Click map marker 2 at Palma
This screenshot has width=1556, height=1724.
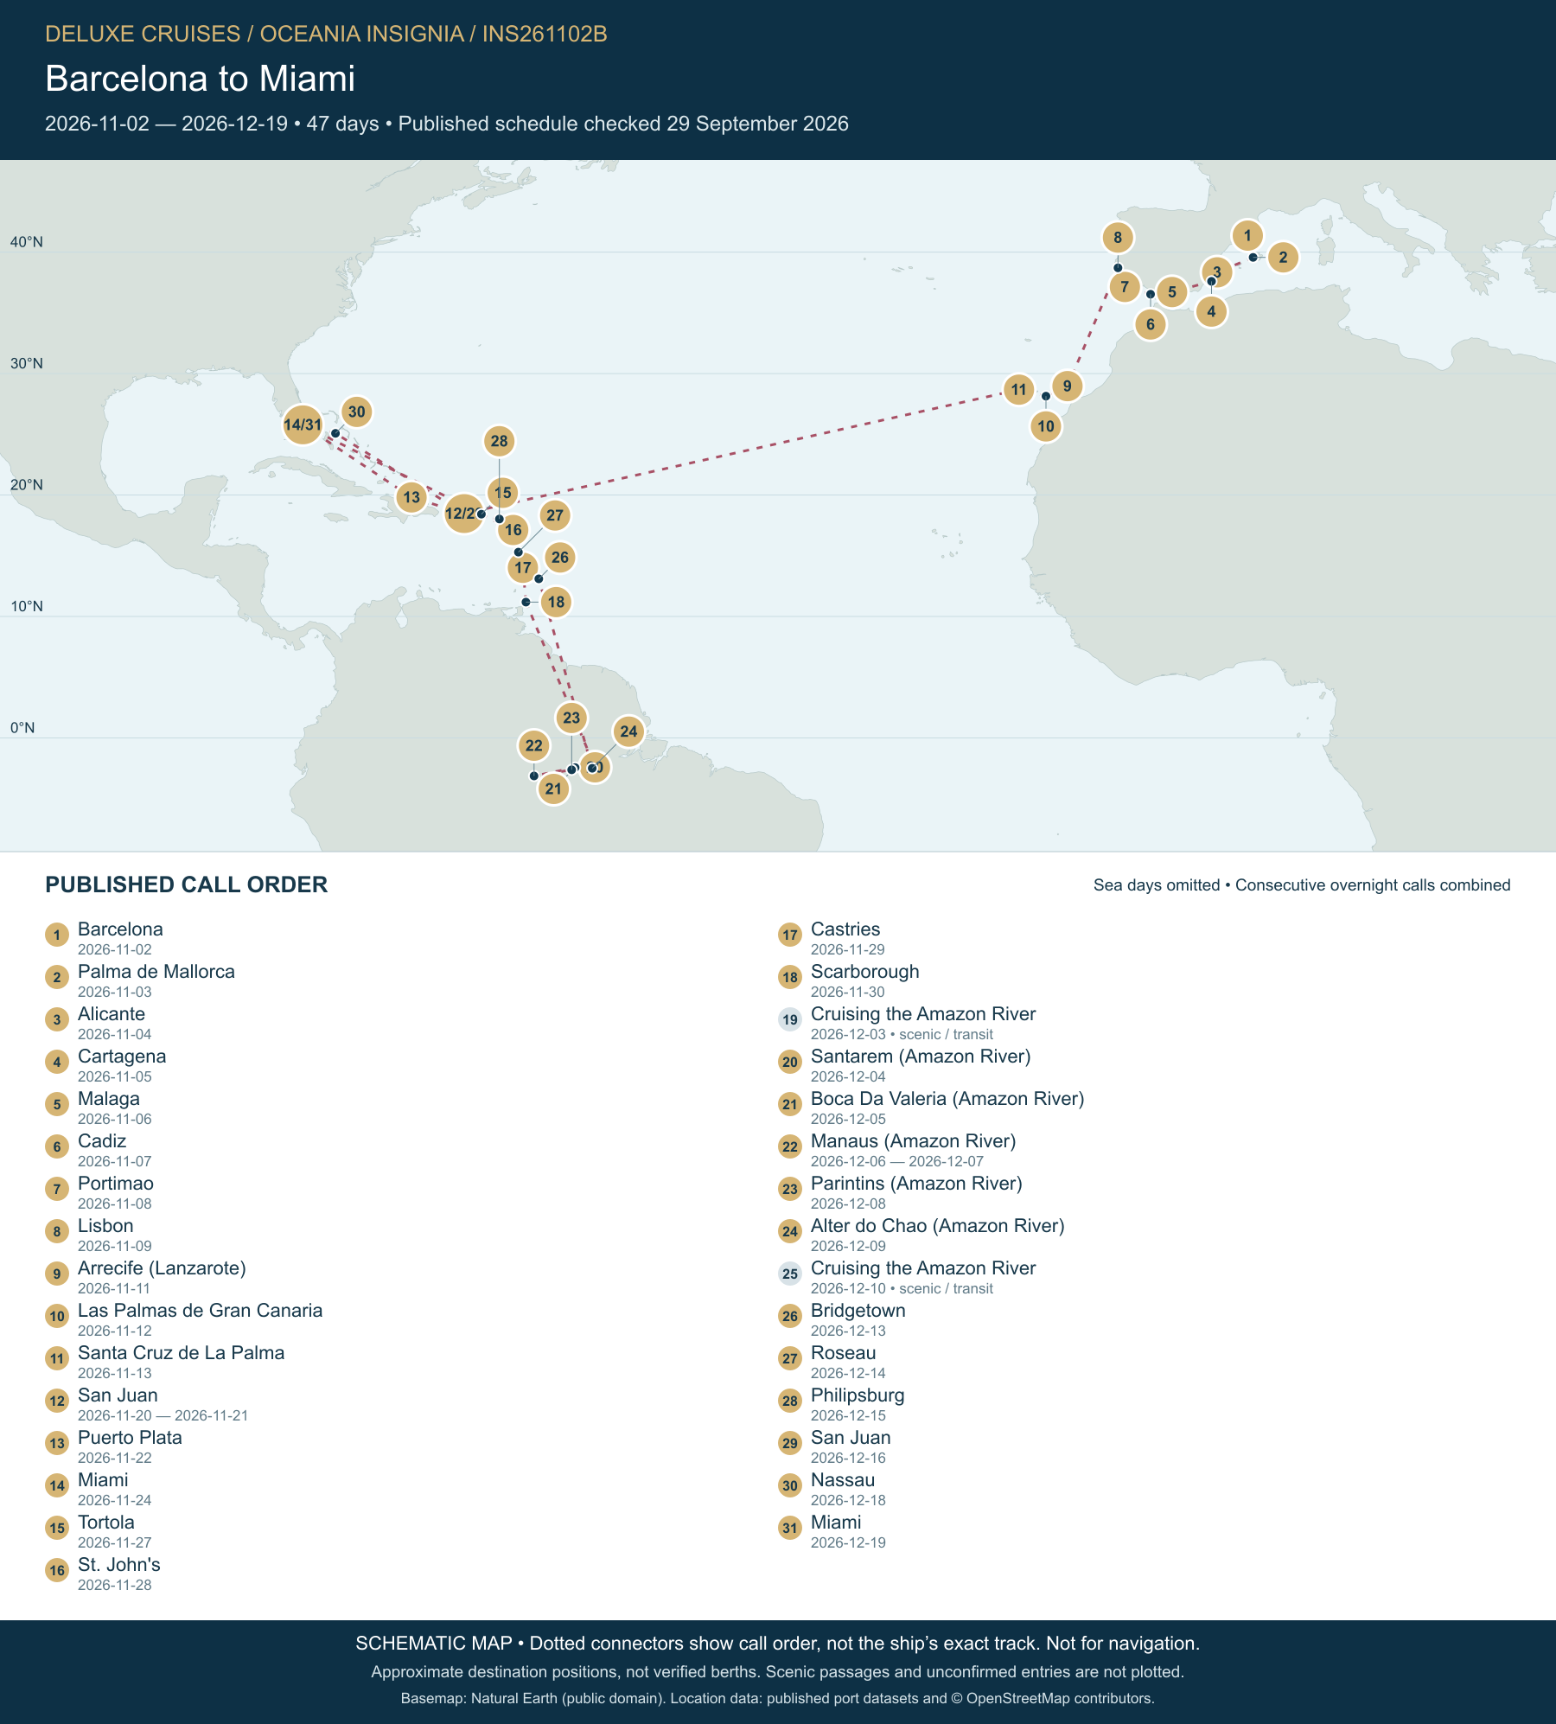pos(1283,257)
